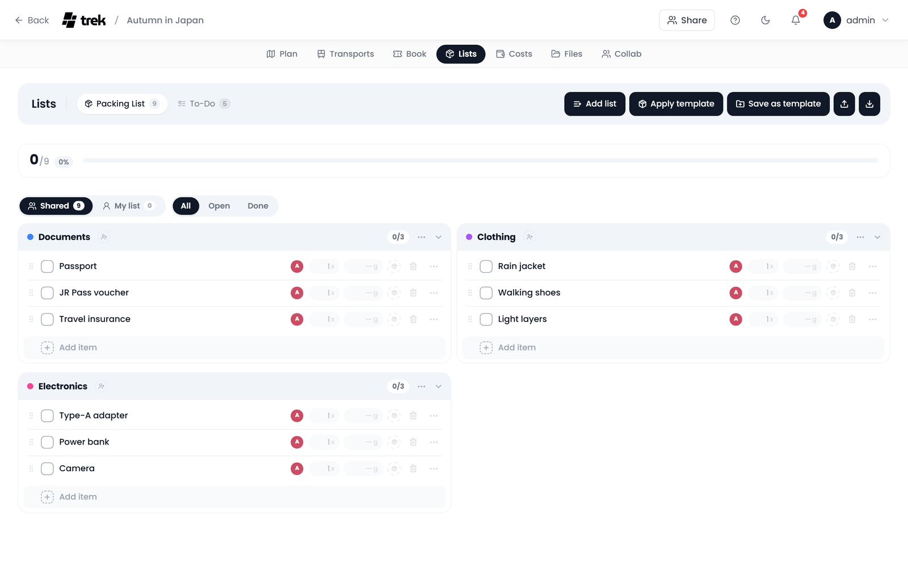Click Add item field under Clothing
The height and width of the screenshot is (567, 908).
[673, 348]
